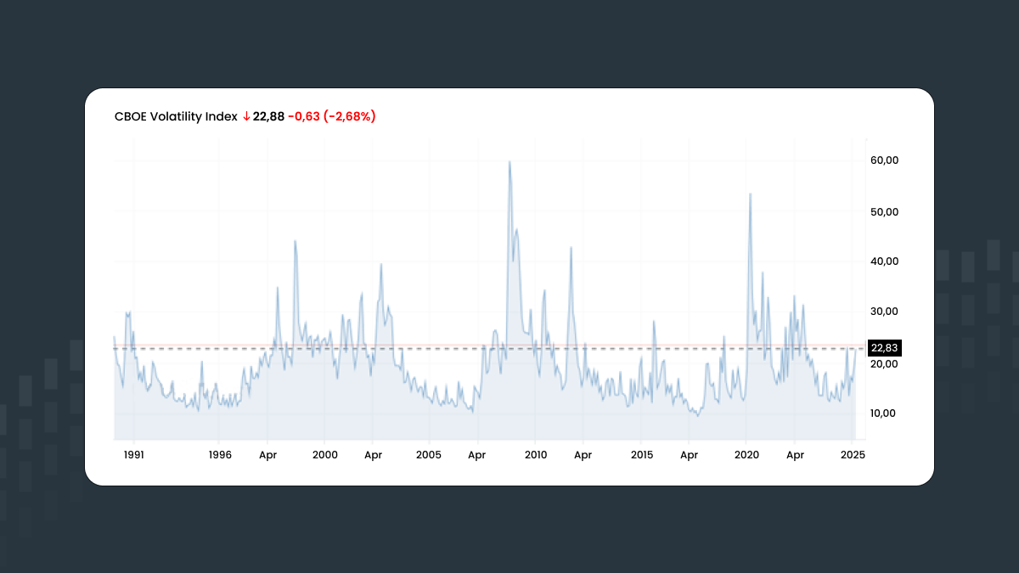Click the 10,00 y-axis label

(x=885, y=413)
